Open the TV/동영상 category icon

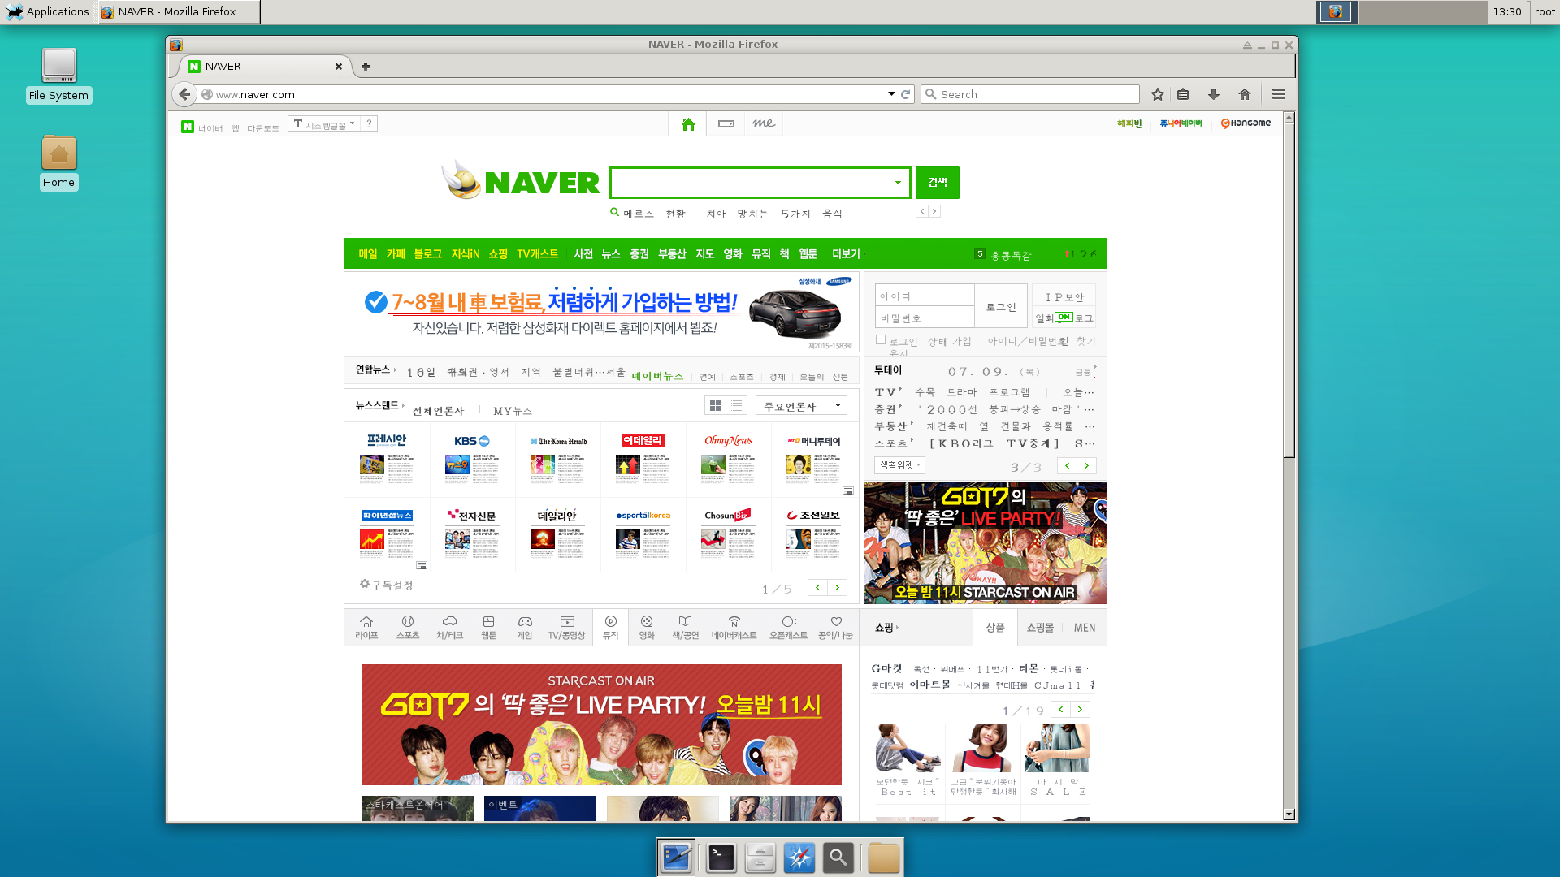click(567, 628)
